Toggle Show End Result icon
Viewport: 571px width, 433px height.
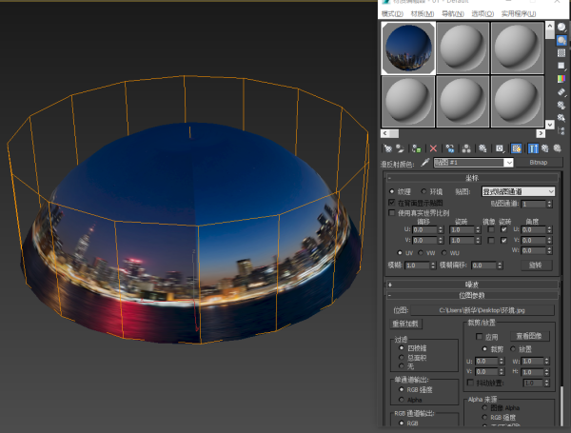[533, 148]
